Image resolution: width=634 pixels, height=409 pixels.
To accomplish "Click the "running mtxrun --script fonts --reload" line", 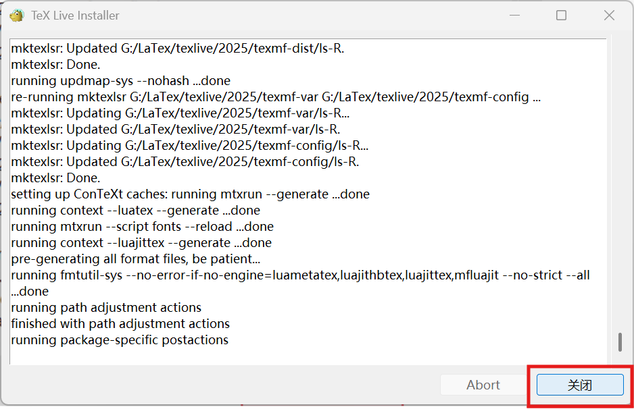I will [x=143, y=227].
